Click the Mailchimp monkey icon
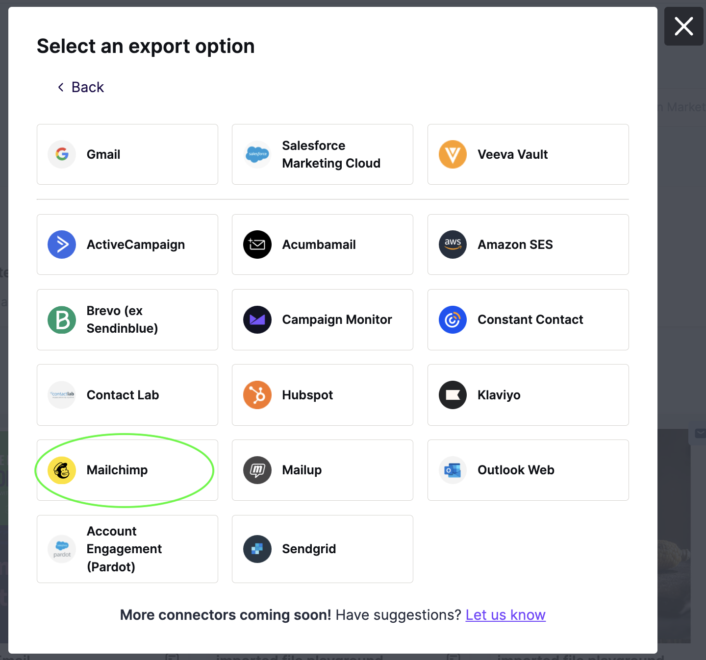The height and width of the screenshot is (660, 706). coord(62,470)
